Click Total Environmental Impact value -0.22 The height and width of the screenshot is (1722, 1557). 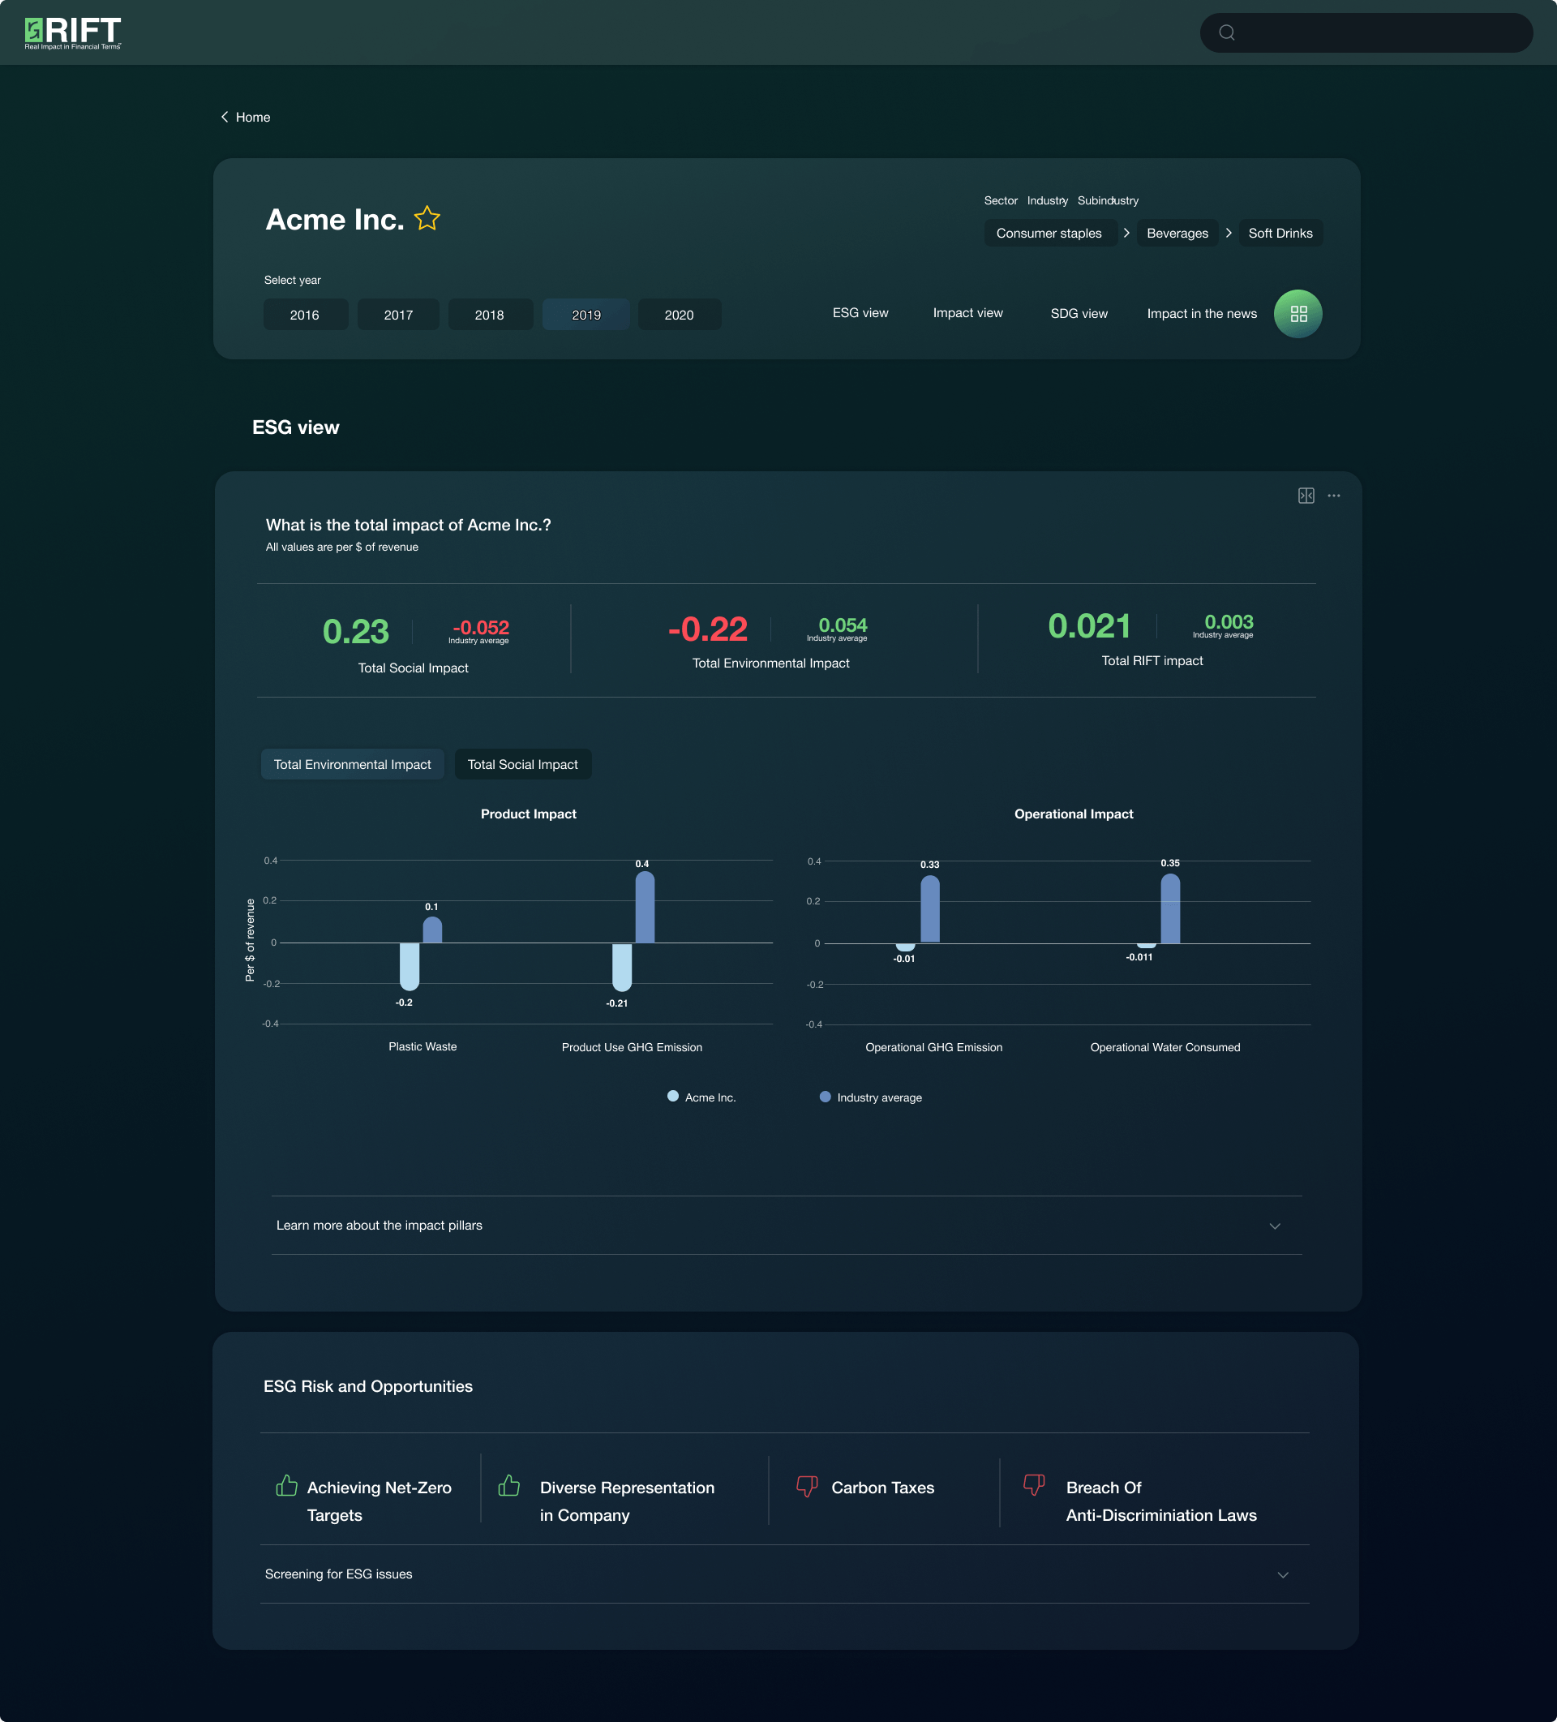(x=707, y=629)
